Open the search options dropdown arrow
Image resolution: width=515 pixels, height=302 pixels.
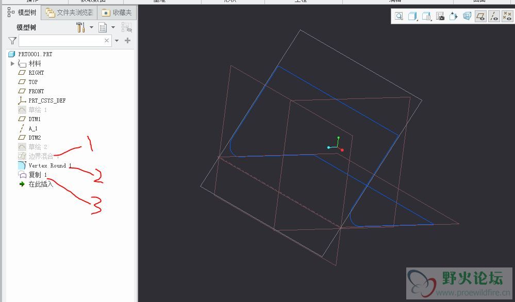point(117,41)
